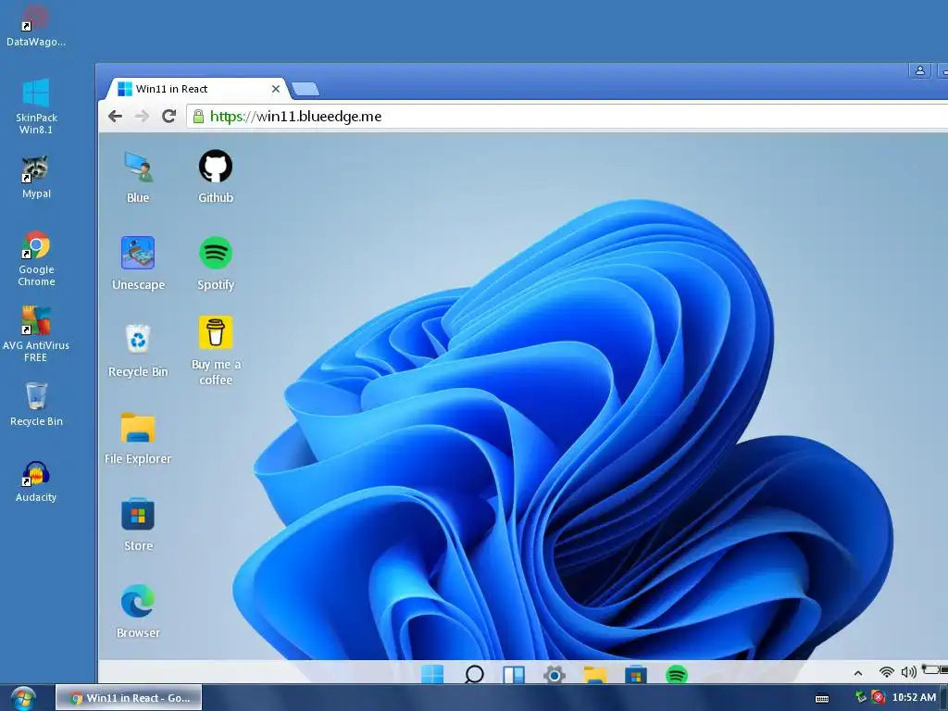This screenshot has height=711, width=948.
Task: Open the Win11 Start menu in web taskbar
Action: coord(432,674)
